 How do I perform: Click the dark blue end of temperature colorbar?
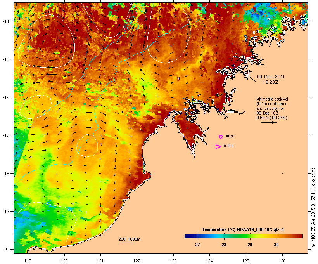coord(188,236)
